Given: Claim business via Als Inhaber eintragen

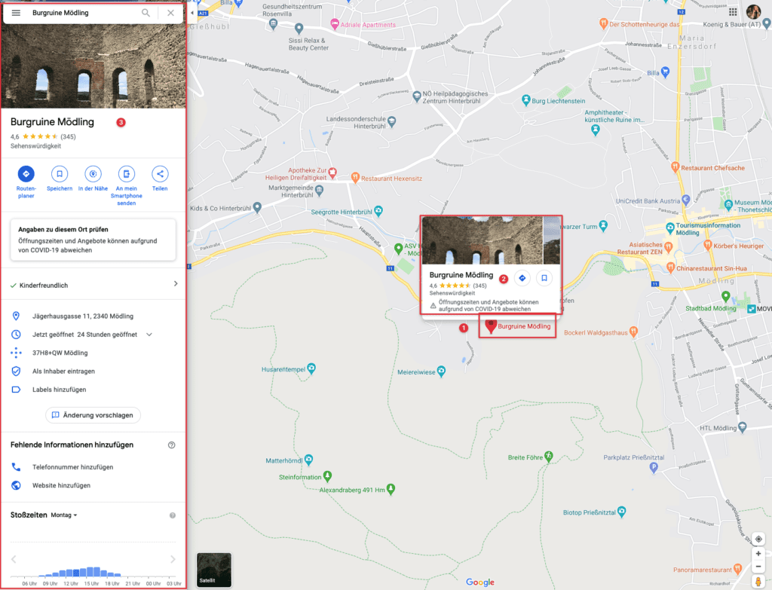Looking at the screenshot, I should click(x=63, y=371).
